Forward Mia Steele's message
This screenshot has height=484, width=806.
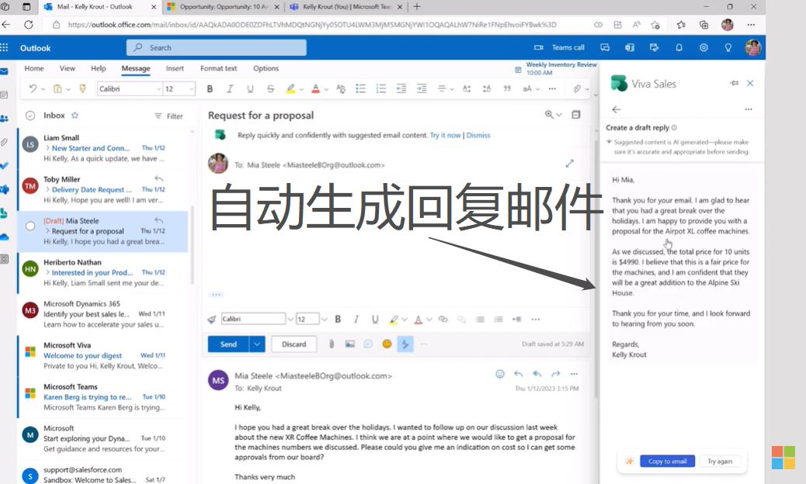pos(556,374)
